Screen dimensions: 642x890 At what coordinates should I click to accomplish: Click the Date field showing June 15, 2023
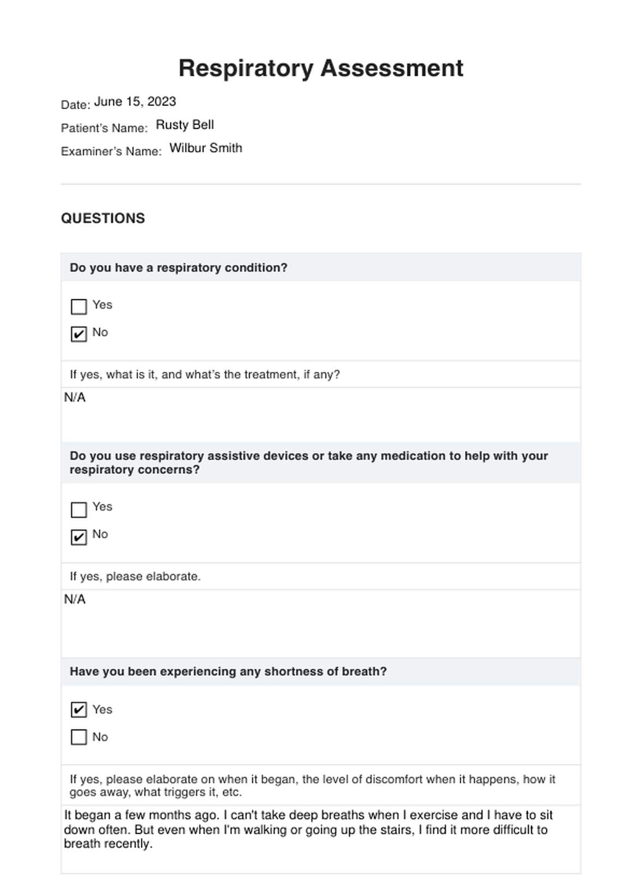pos(135,102)
